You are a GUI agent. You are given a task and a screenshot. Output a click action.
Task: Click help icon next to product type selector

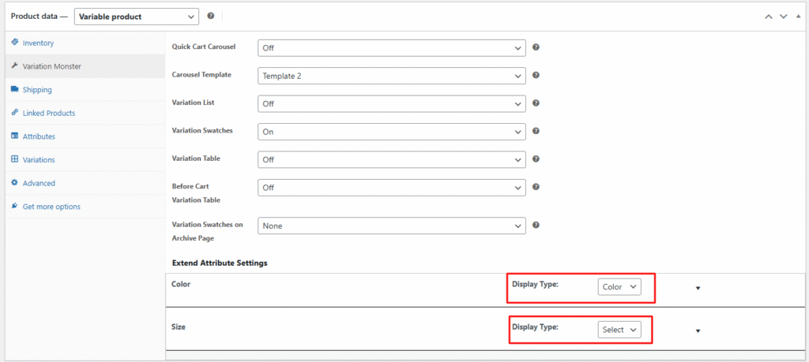210,16
